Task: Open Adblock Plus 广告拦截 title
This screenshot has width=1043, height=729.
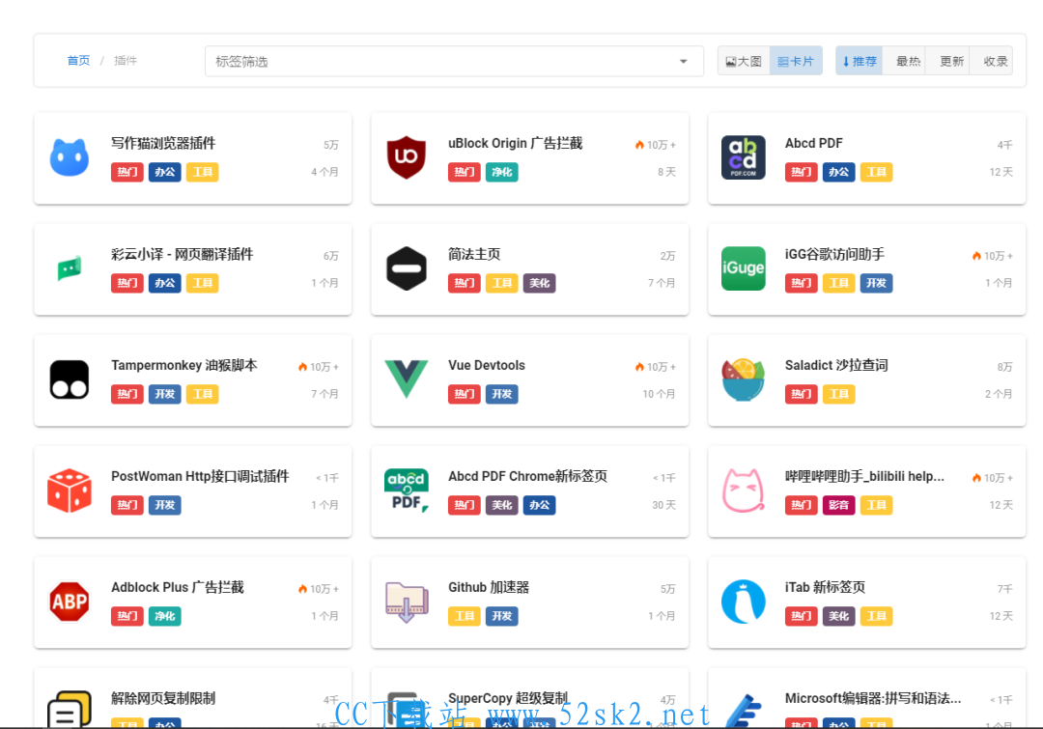Action: pos(177,587)
